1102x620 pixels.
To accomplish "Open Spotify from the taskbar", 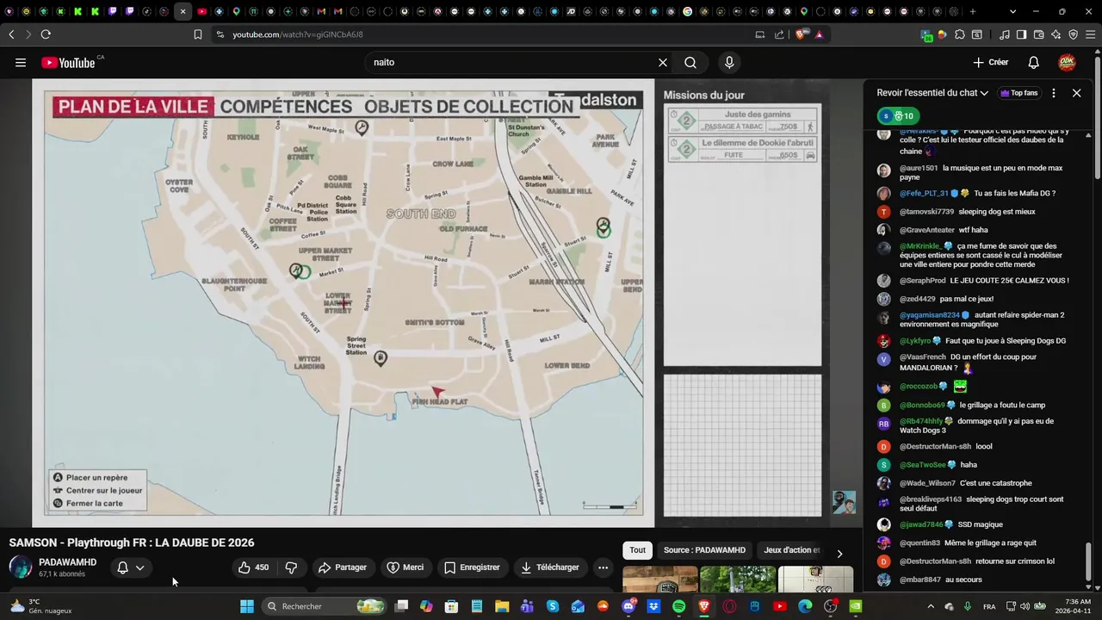I will (678, 606).
